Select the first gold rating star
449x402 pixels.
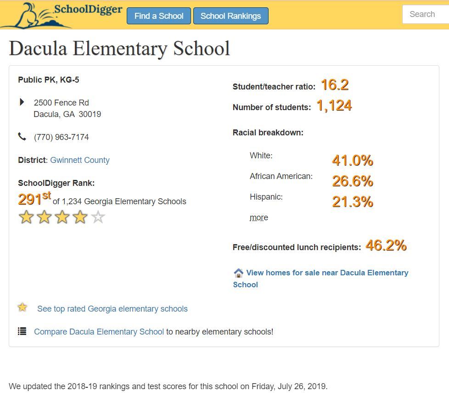pyautogui.click(x=26, y=217)
